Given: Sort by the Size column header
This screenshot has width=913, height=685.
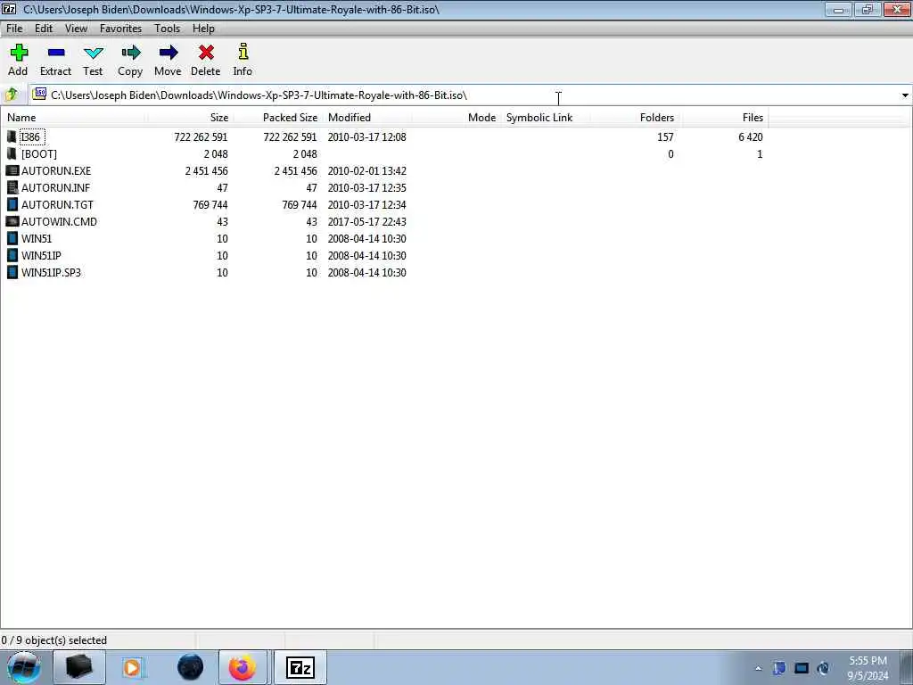Looking at the screenshot, I should point(190,117).
